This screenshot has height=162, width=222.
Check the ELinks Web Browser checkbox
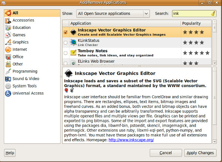[65, 63]
